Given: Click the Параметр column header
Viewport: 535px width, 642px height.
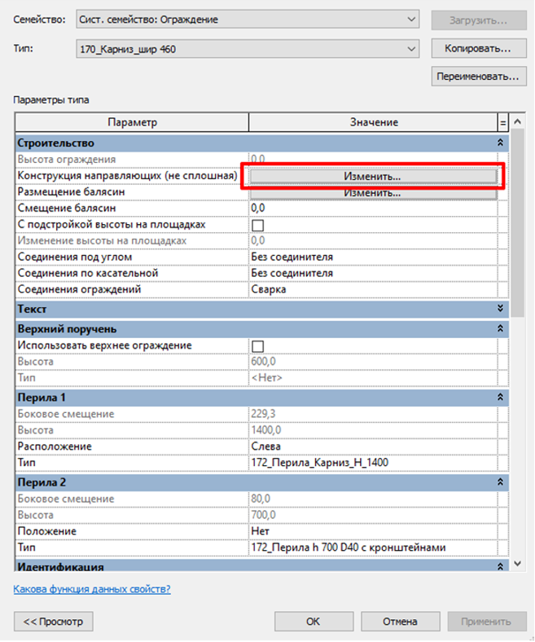Looking at the screenshot, I should pyautogui.click(x=132, y=122).
